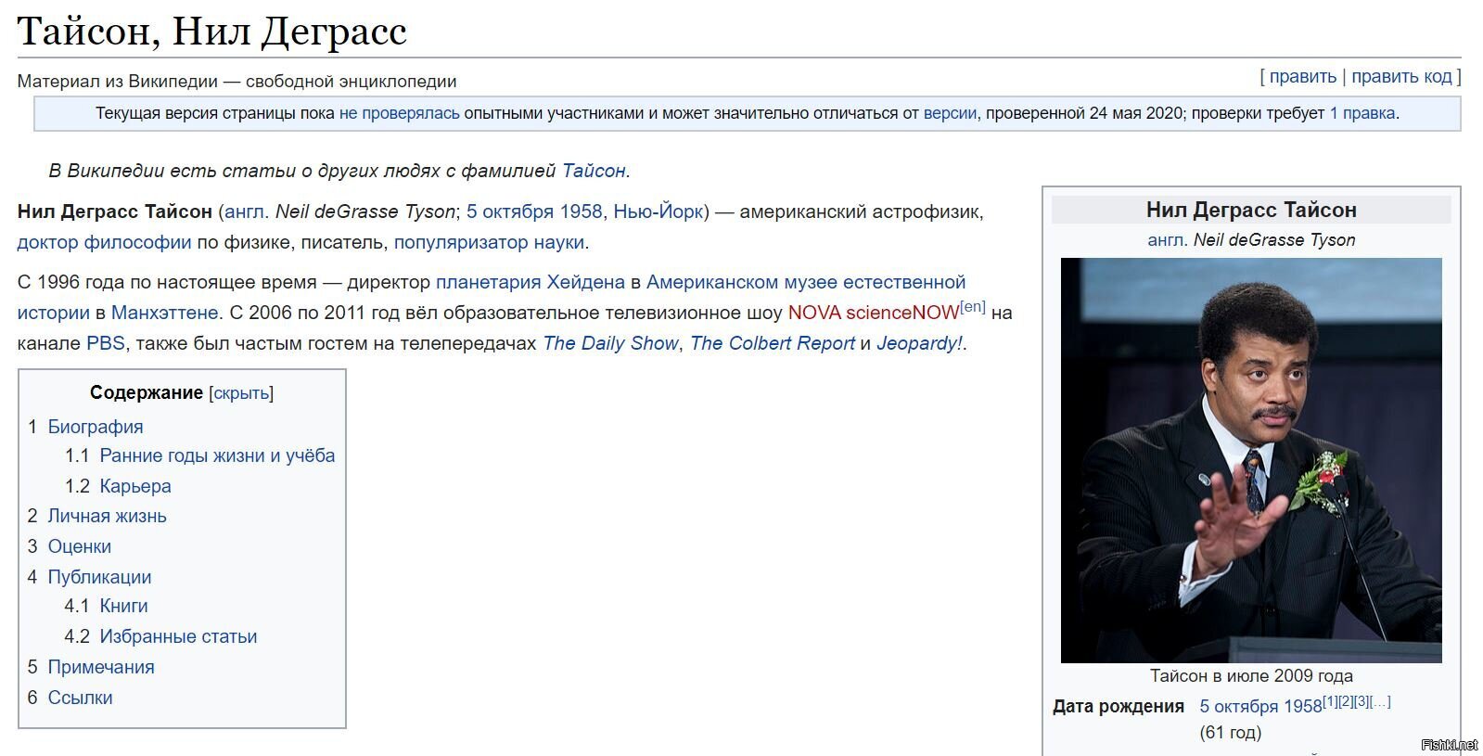Open the checked 'версии' link in notice

950,113
